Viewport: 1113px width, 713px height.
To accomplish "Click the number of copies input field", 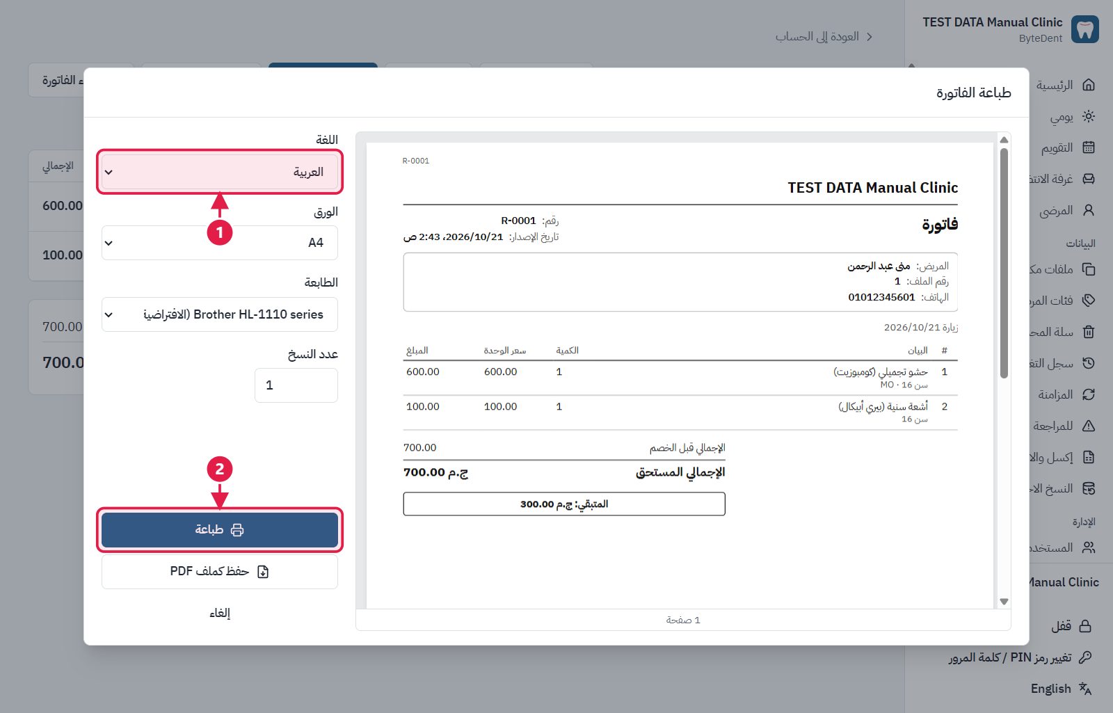I will pyautogui.click(x=296, y=385).
